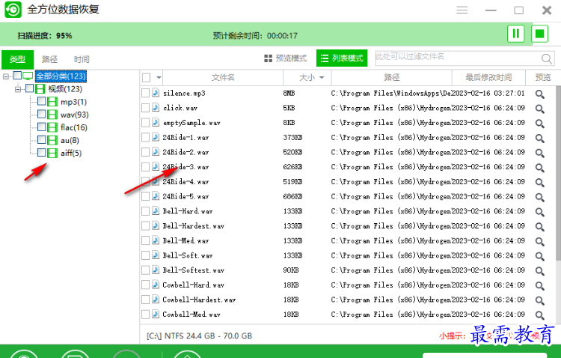Tick the select-all checkbox in list header
Screen dimensions: 561x358
point(146,77)
